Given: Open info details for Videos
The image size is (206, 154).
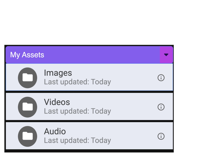Looking at the screenshot, I should (x=161, y=107).
